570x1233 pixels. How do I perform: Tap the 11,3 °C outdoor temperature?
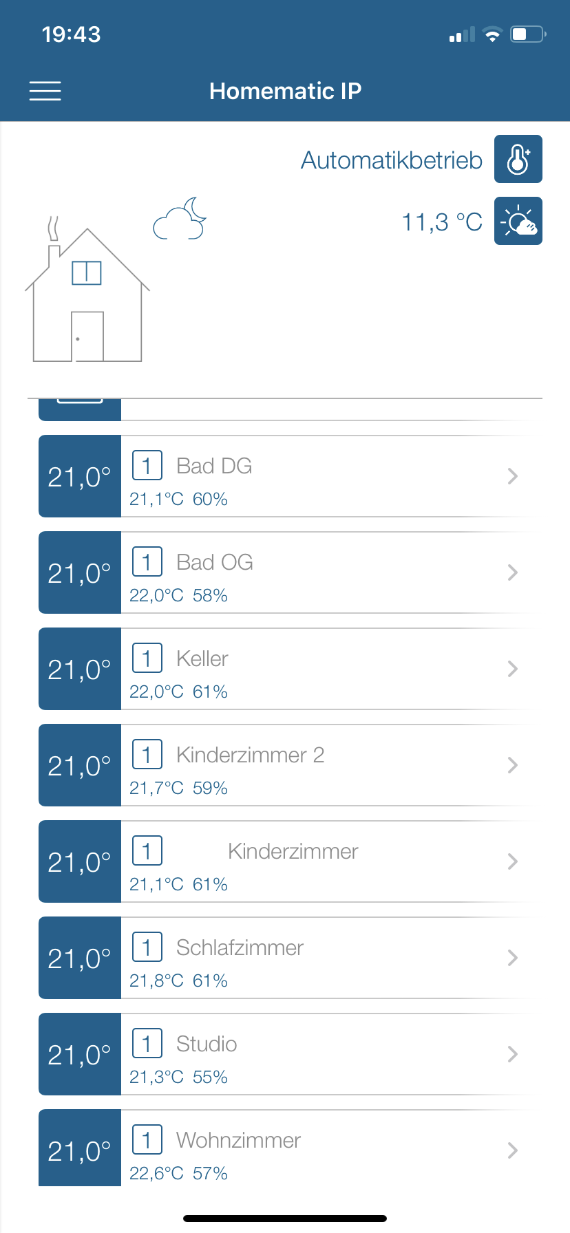(x=442, y=222)
